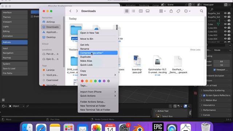Eject the Pen drive volume

click(x=58, y=54)
